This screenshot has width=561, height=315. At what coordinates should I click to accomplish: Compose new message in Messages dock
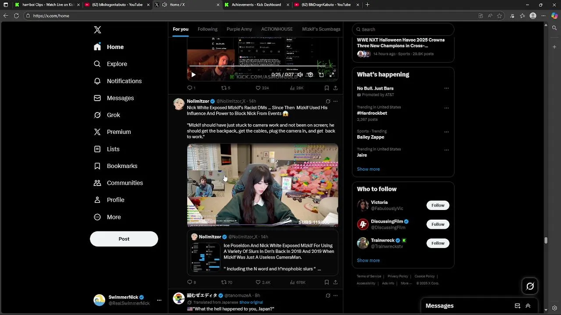point(517,306)
